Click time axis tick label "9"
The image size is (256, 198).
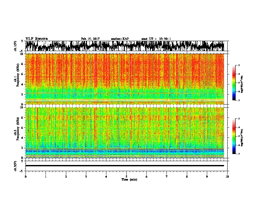point(207,177)
